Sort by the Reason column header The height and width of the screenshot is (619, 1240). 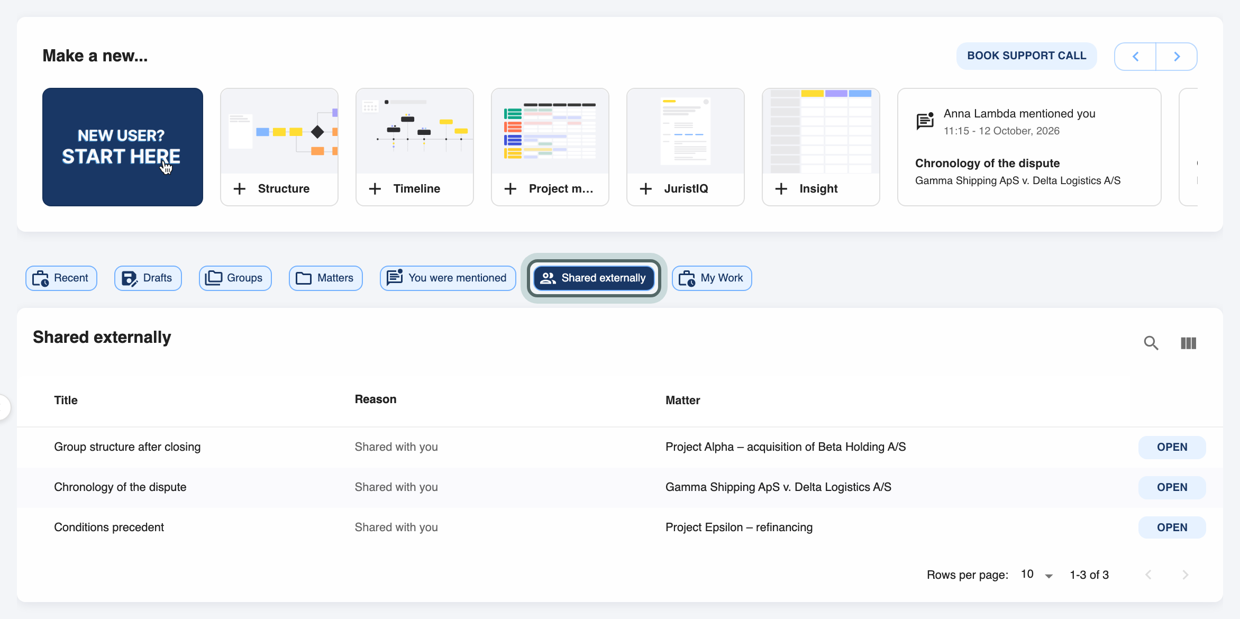coord(376,399)
